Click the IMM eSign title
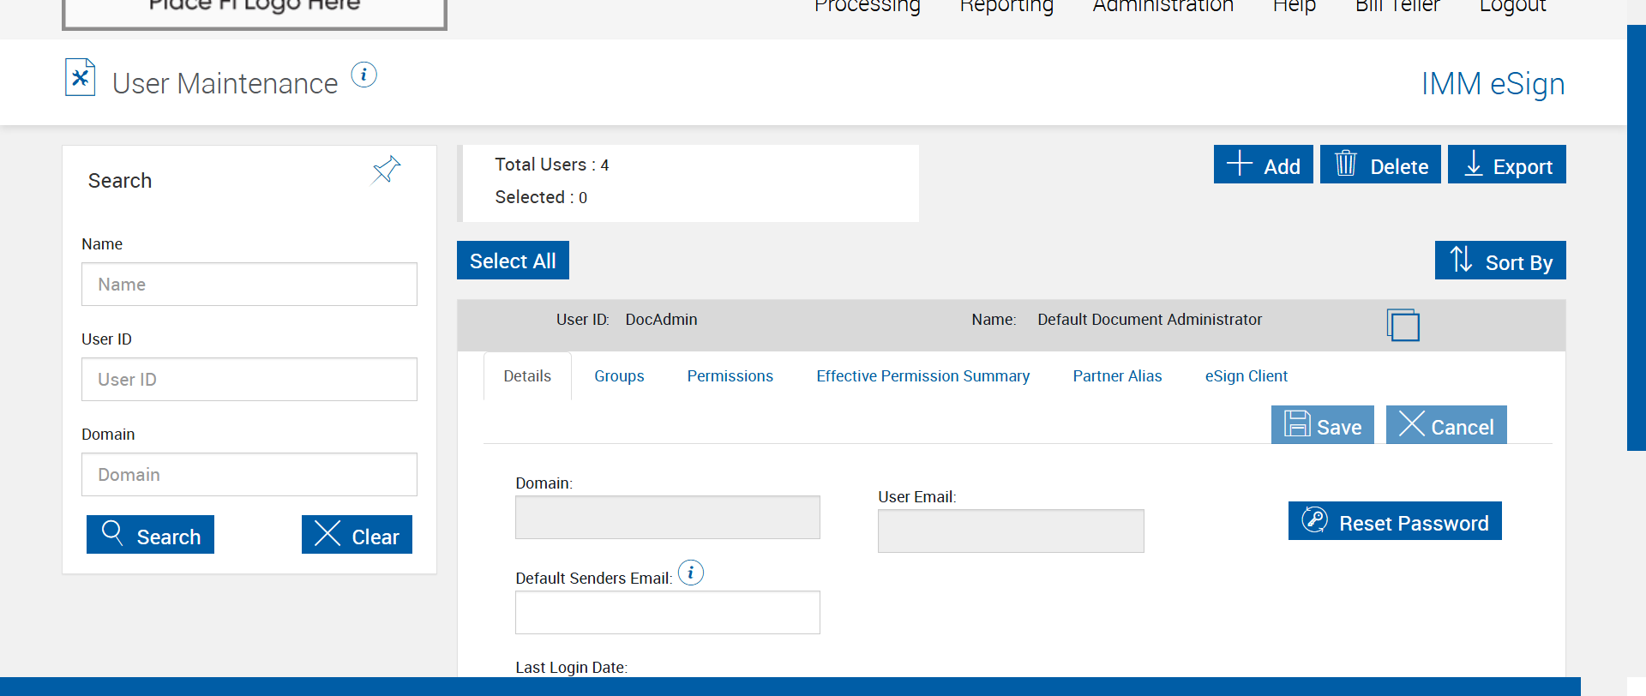 (x=1493, y=84)
